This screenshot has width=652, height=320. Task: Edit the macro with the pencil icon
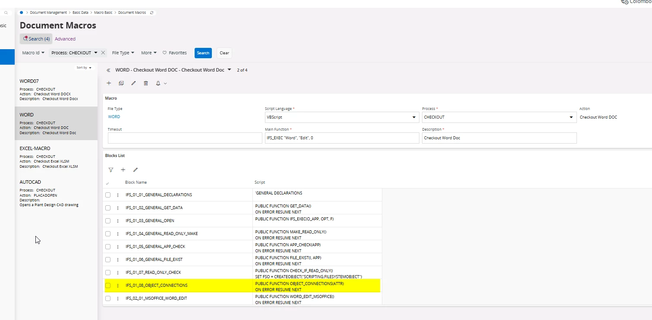(133, 83)
